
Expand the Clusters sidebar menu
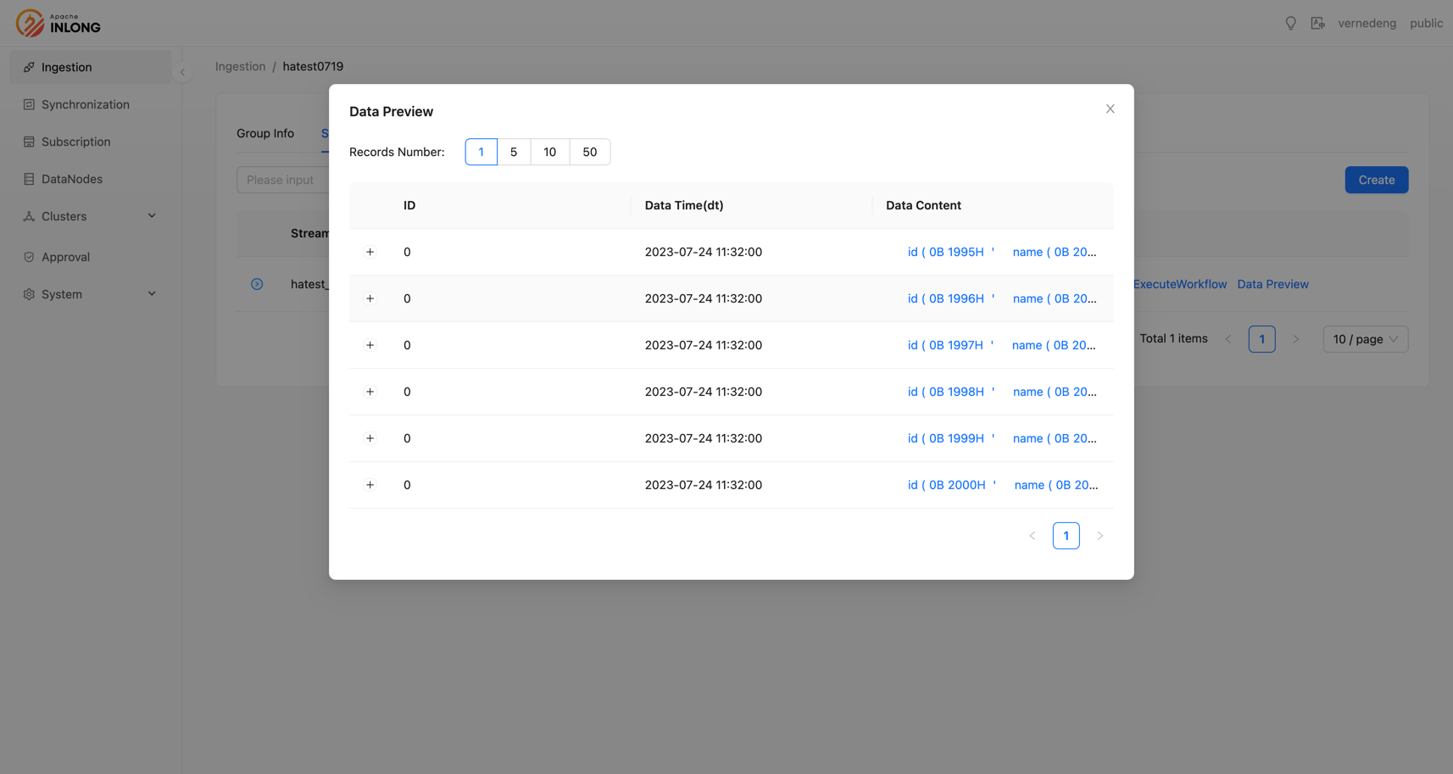[89, 216]
